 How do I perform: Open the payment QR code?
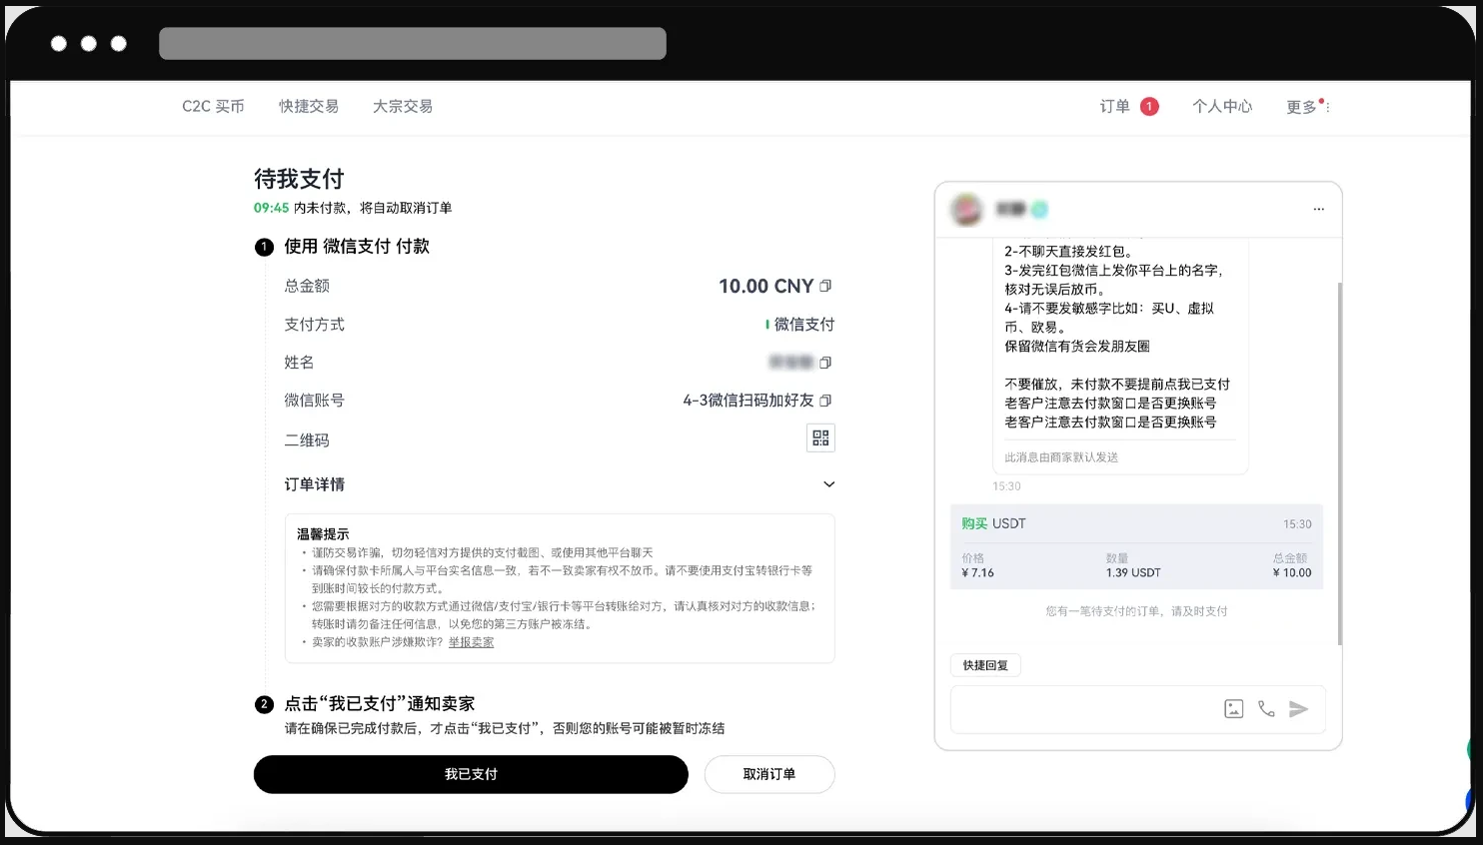pyautogui.click(x=820, y=438)
